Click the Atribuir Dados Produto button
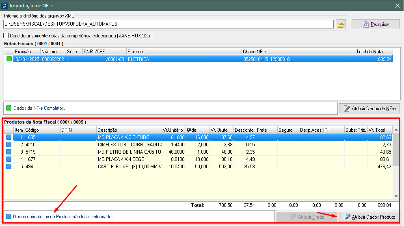 (x=369, y=217)
